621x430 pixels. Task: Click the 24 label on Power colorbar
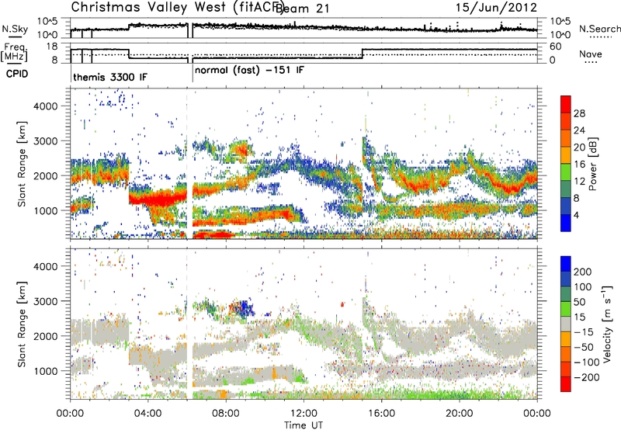(579, 130)
